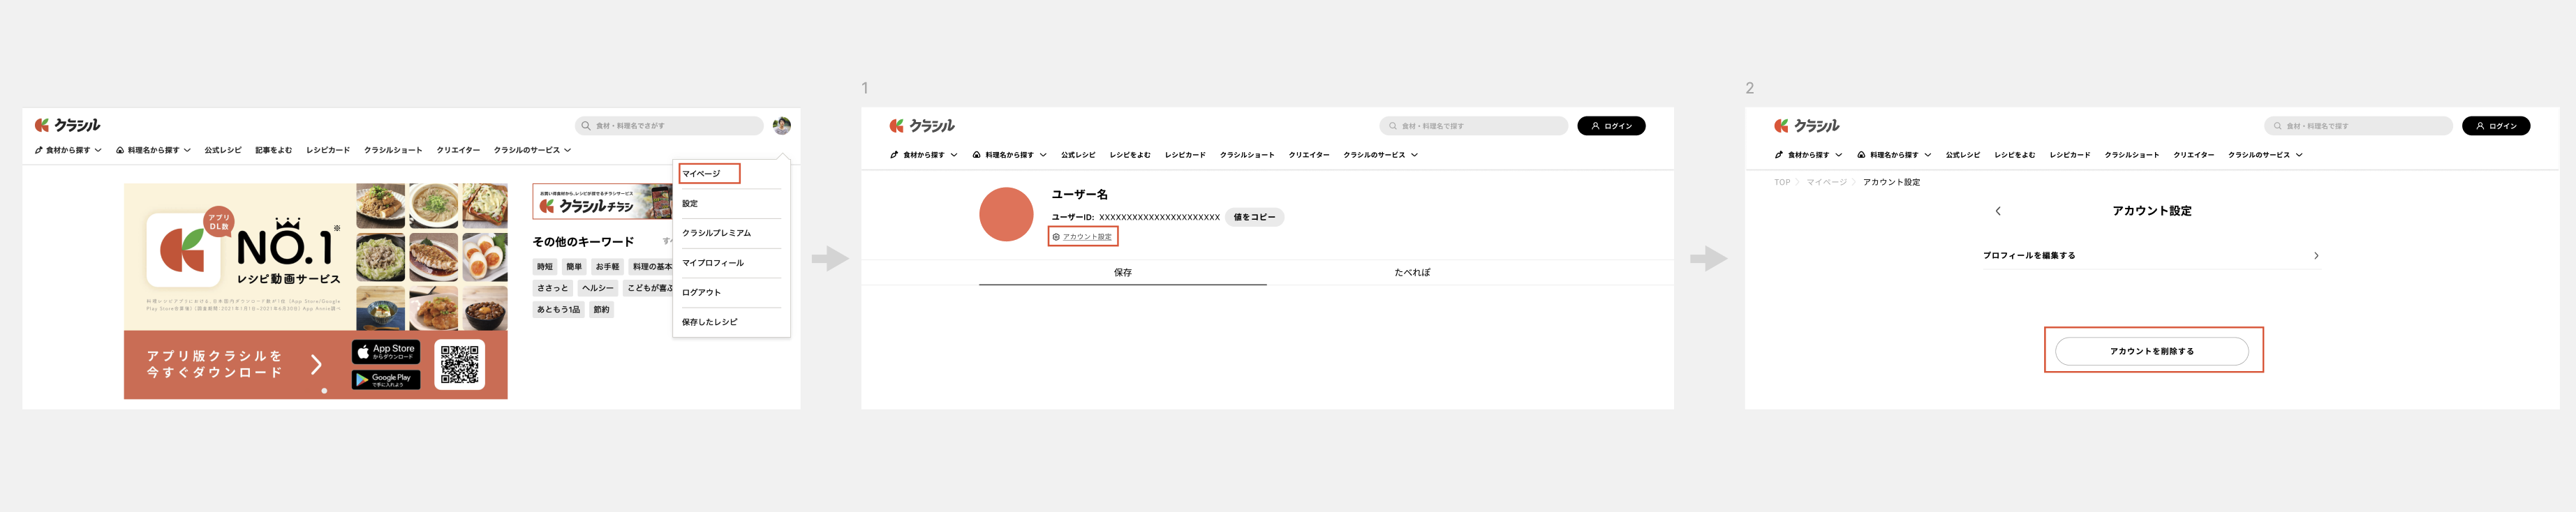This screenshot has width=2576, height=512.
Task: Click the 時短 keyword tag
Action: coord(545,267)
